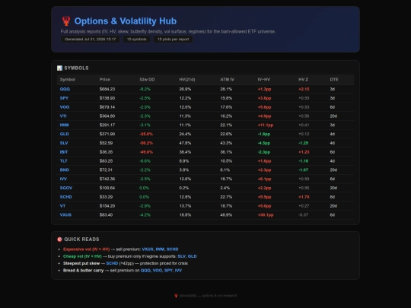Open the GLD link in the Symbol column
The height and width of the screenshot is (308, 411).
[x=64, y=134]
